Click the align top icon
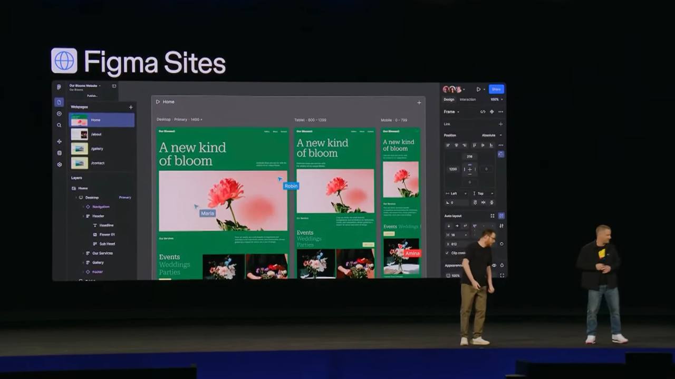This screenshot has height=379, width=675. [474, 145]
